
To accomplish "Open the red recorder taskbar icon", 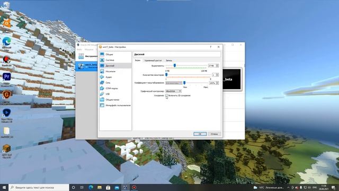I will pos(134,187).
